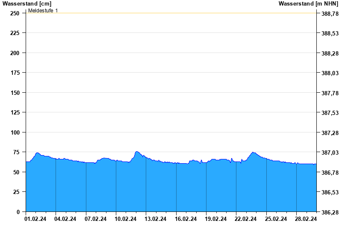Select the 04.02.24 date on x-axis
This screenshot has width=342, height=235.
pos(66,219)
